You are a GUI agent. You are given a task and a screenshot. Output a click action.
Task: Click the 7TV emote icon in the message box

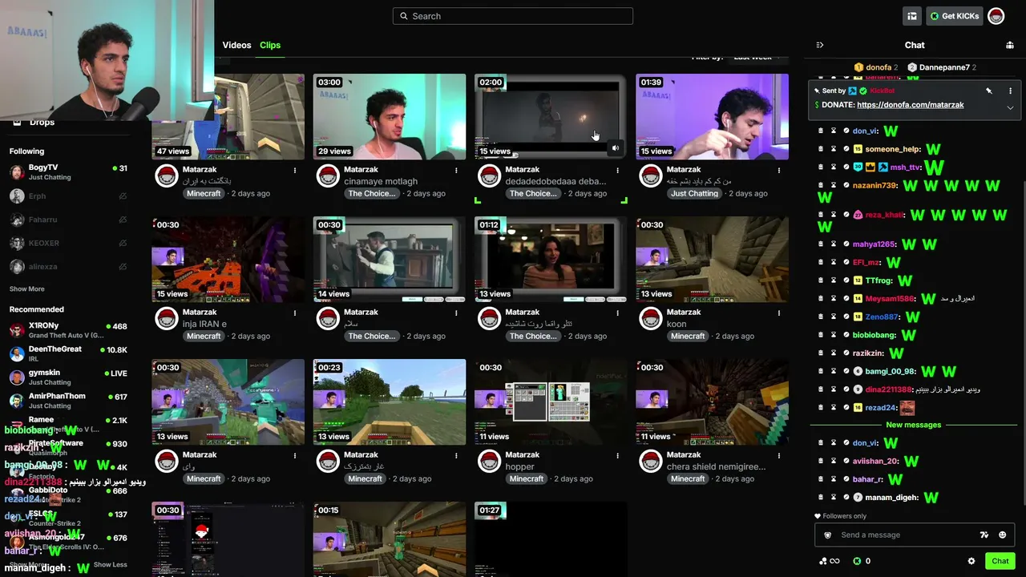pyautogui.click(x=984, y=535)
